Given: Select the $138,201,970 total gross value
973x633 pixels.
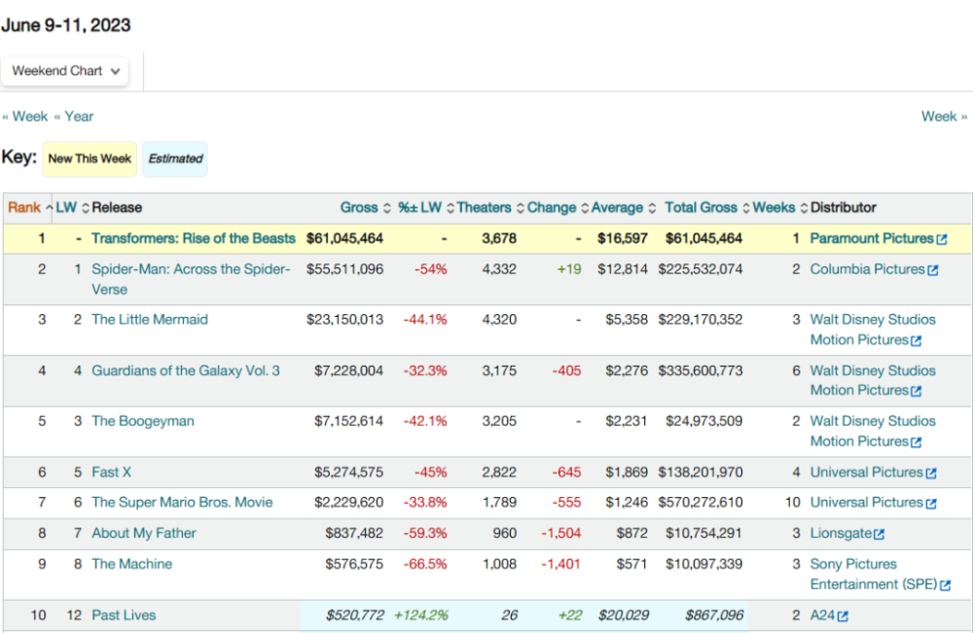Looking at the screenshot, I should click(700, 473).
